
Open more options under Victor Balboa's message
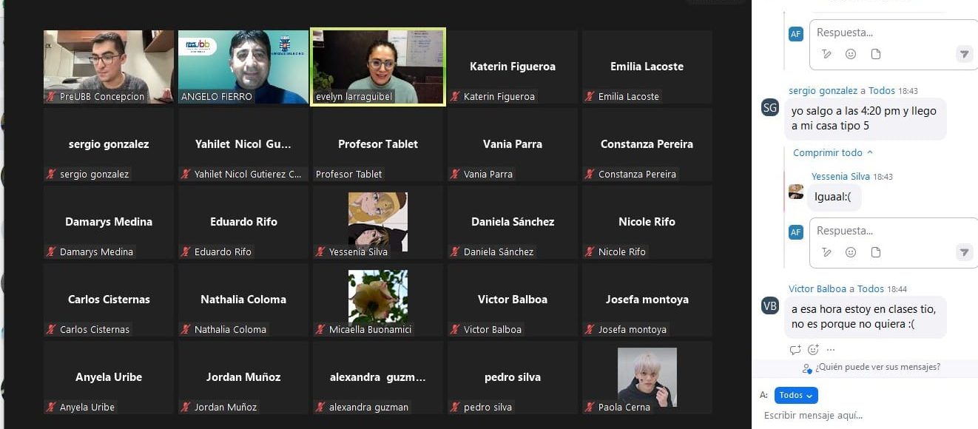coord(831,350)
